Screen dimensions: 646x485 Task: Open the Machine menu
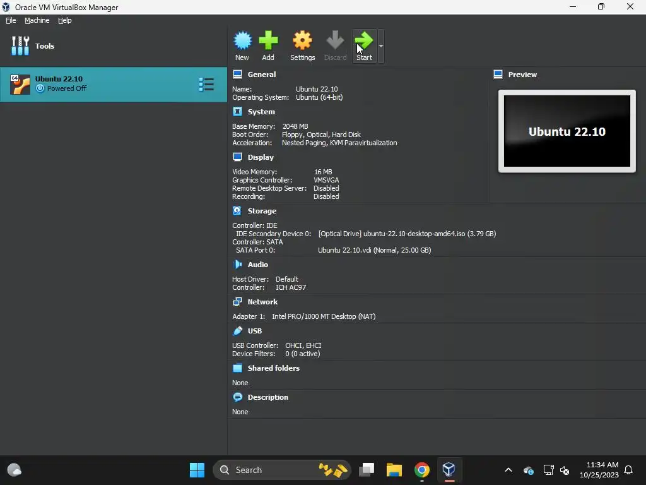coord(37,20)
